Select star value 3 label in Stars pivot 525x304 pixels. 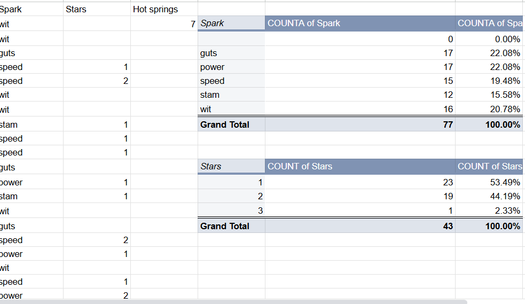[231, 211]
